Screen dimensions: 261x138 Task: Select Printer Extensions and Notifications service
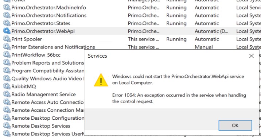point(53,47)
